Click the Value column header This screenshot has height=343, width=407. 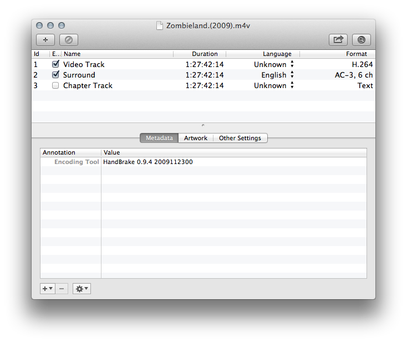[234, 152]
